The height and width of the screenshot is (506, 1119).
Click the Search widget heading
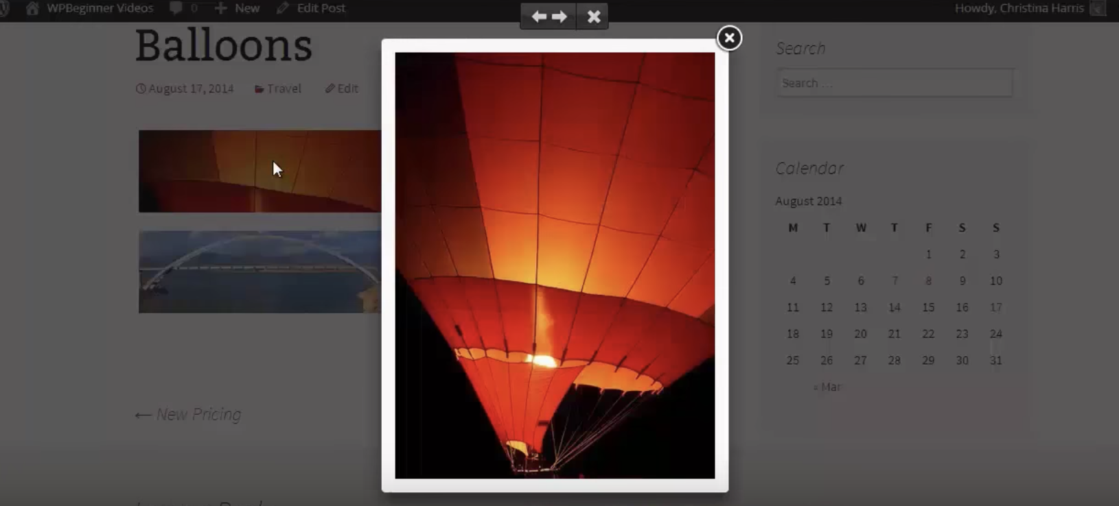[800, 49]
